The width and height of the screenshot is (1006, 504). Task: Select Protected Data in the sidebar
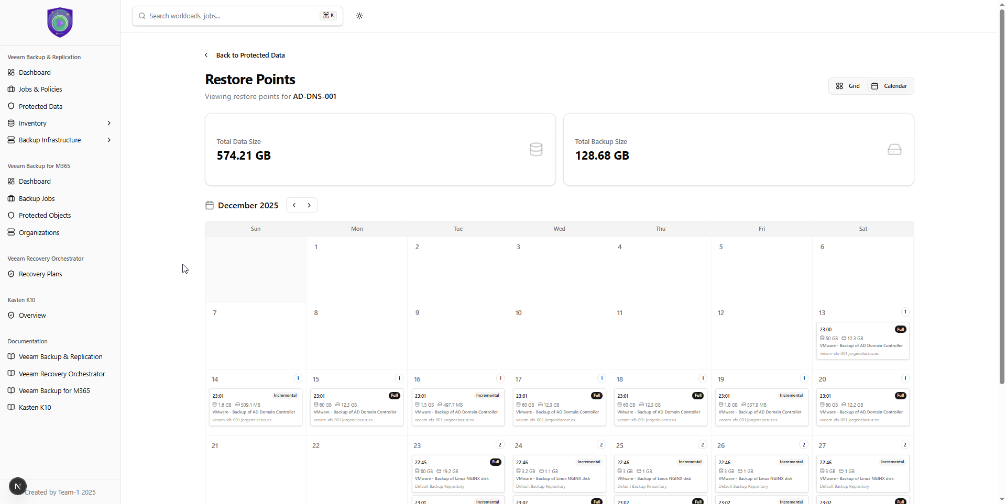click(41, 106)
